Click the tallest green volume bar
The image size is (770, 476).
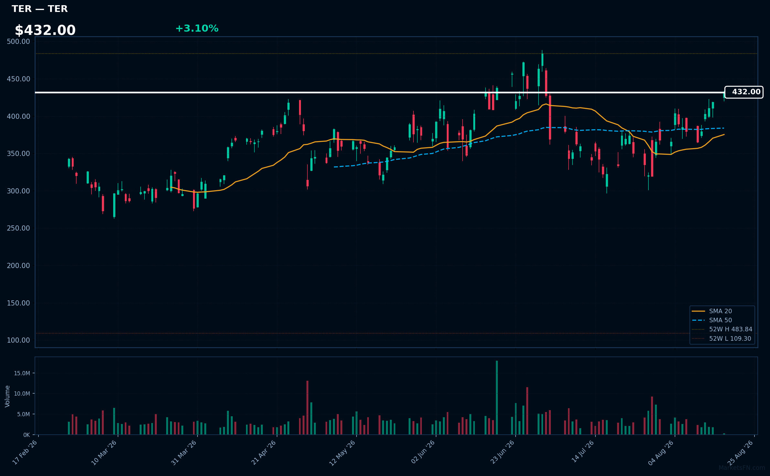click(x=497, y=398)
